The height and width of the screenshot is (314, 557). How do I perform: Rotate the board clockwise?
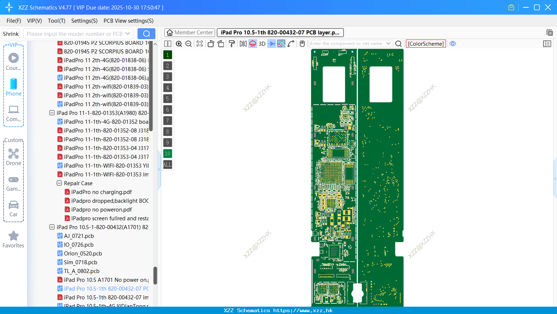[x=221, y=44]
